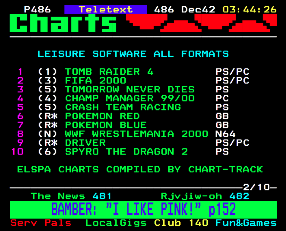Select the POKEMON RED entry

tap(102, 116)
